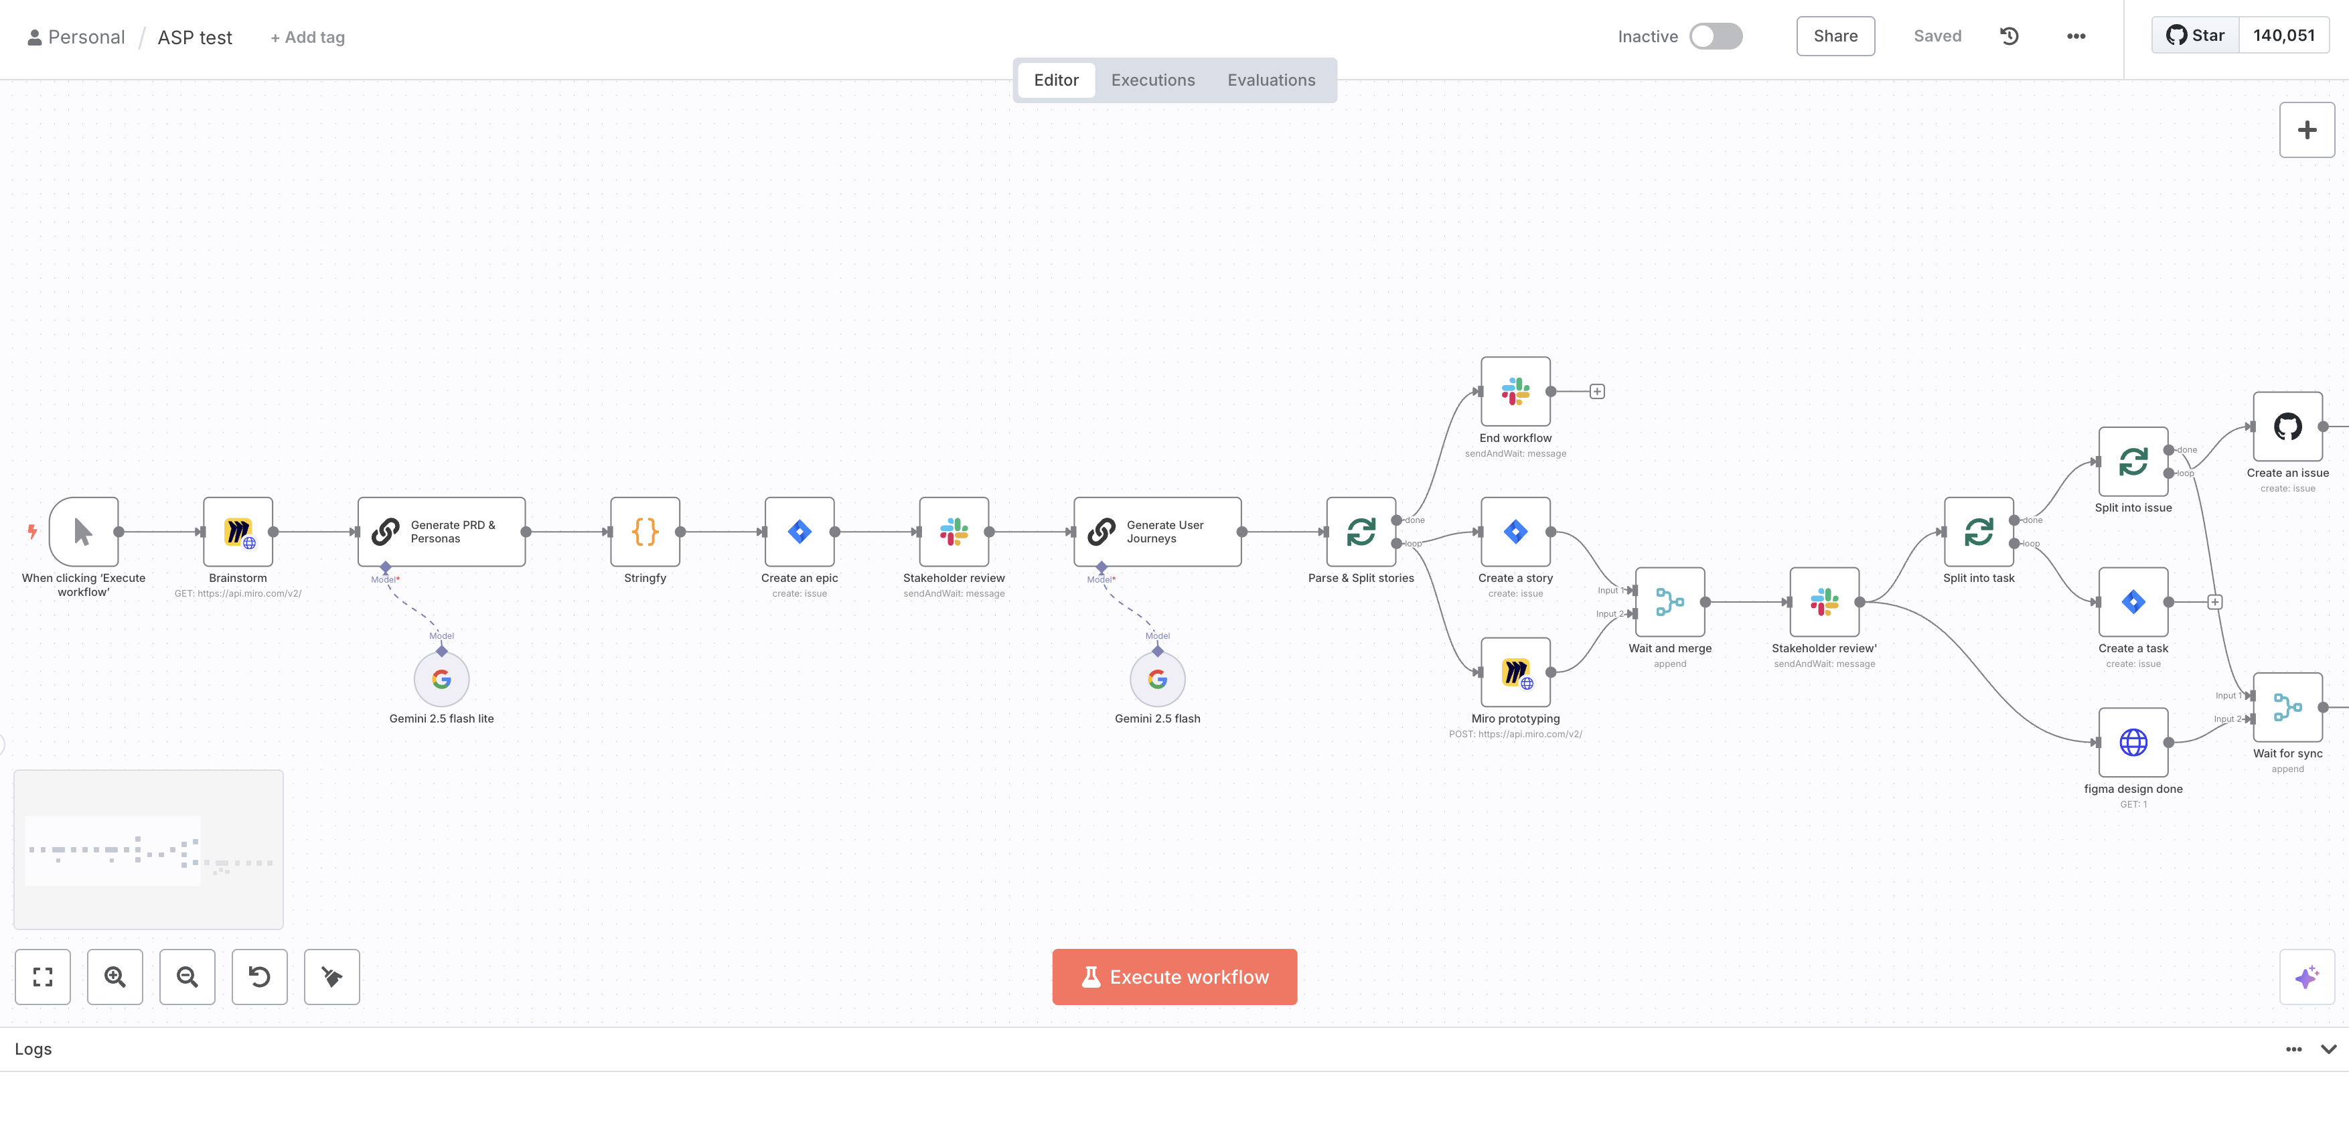The image size is (2349, 1129).
Task: Select the Stringfy code node
Action: pyautogui.click(x=645, y=532)
